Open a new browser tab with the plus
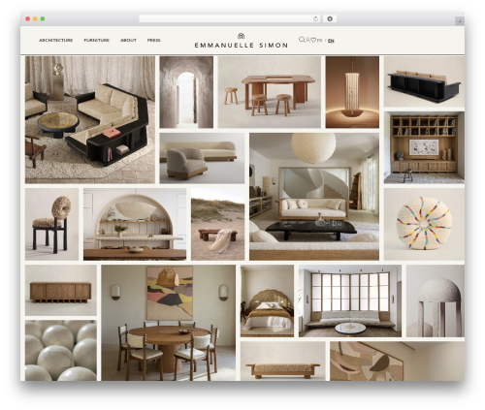 pyautogui.click(x=460, y=21)
